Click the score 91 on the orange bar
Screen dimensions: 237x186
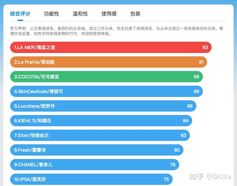[201, 62]
